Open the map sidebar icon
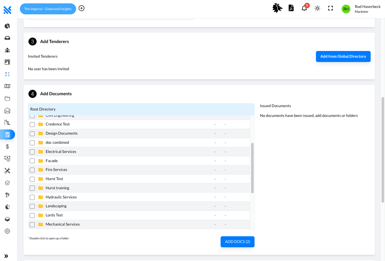 point(7,86)
